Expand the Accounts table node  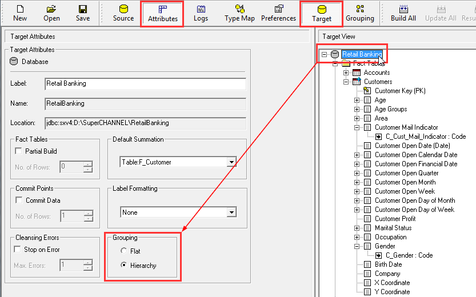pyautogui.click(x=346, y=73)
